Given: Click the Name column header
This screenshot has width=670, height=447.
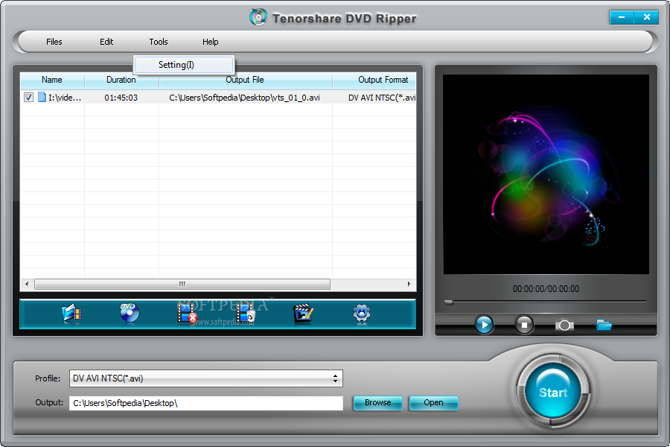Looking at the screenshot, I should (52, 80).
